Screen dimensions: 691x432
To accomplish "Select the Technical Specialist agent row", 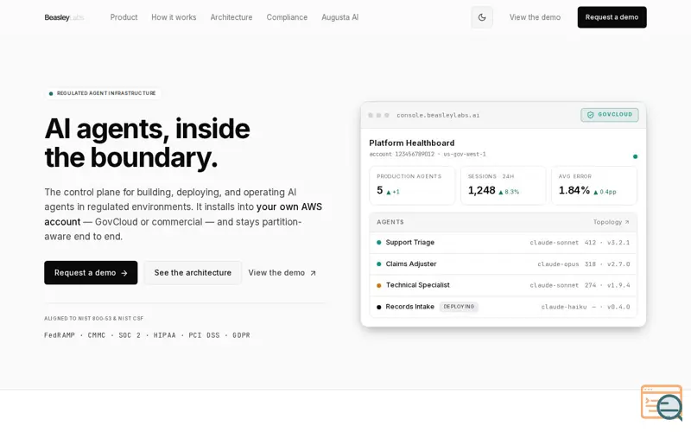I will coord(504,285).
